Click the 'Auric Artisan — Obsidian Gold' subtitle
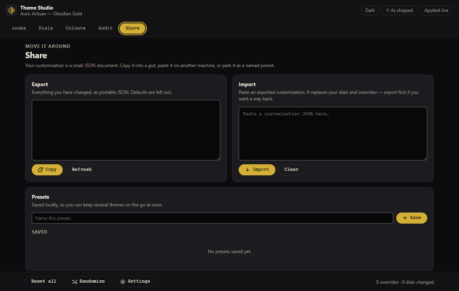Viewport: 459px width, 291px height. pos(51,14)
